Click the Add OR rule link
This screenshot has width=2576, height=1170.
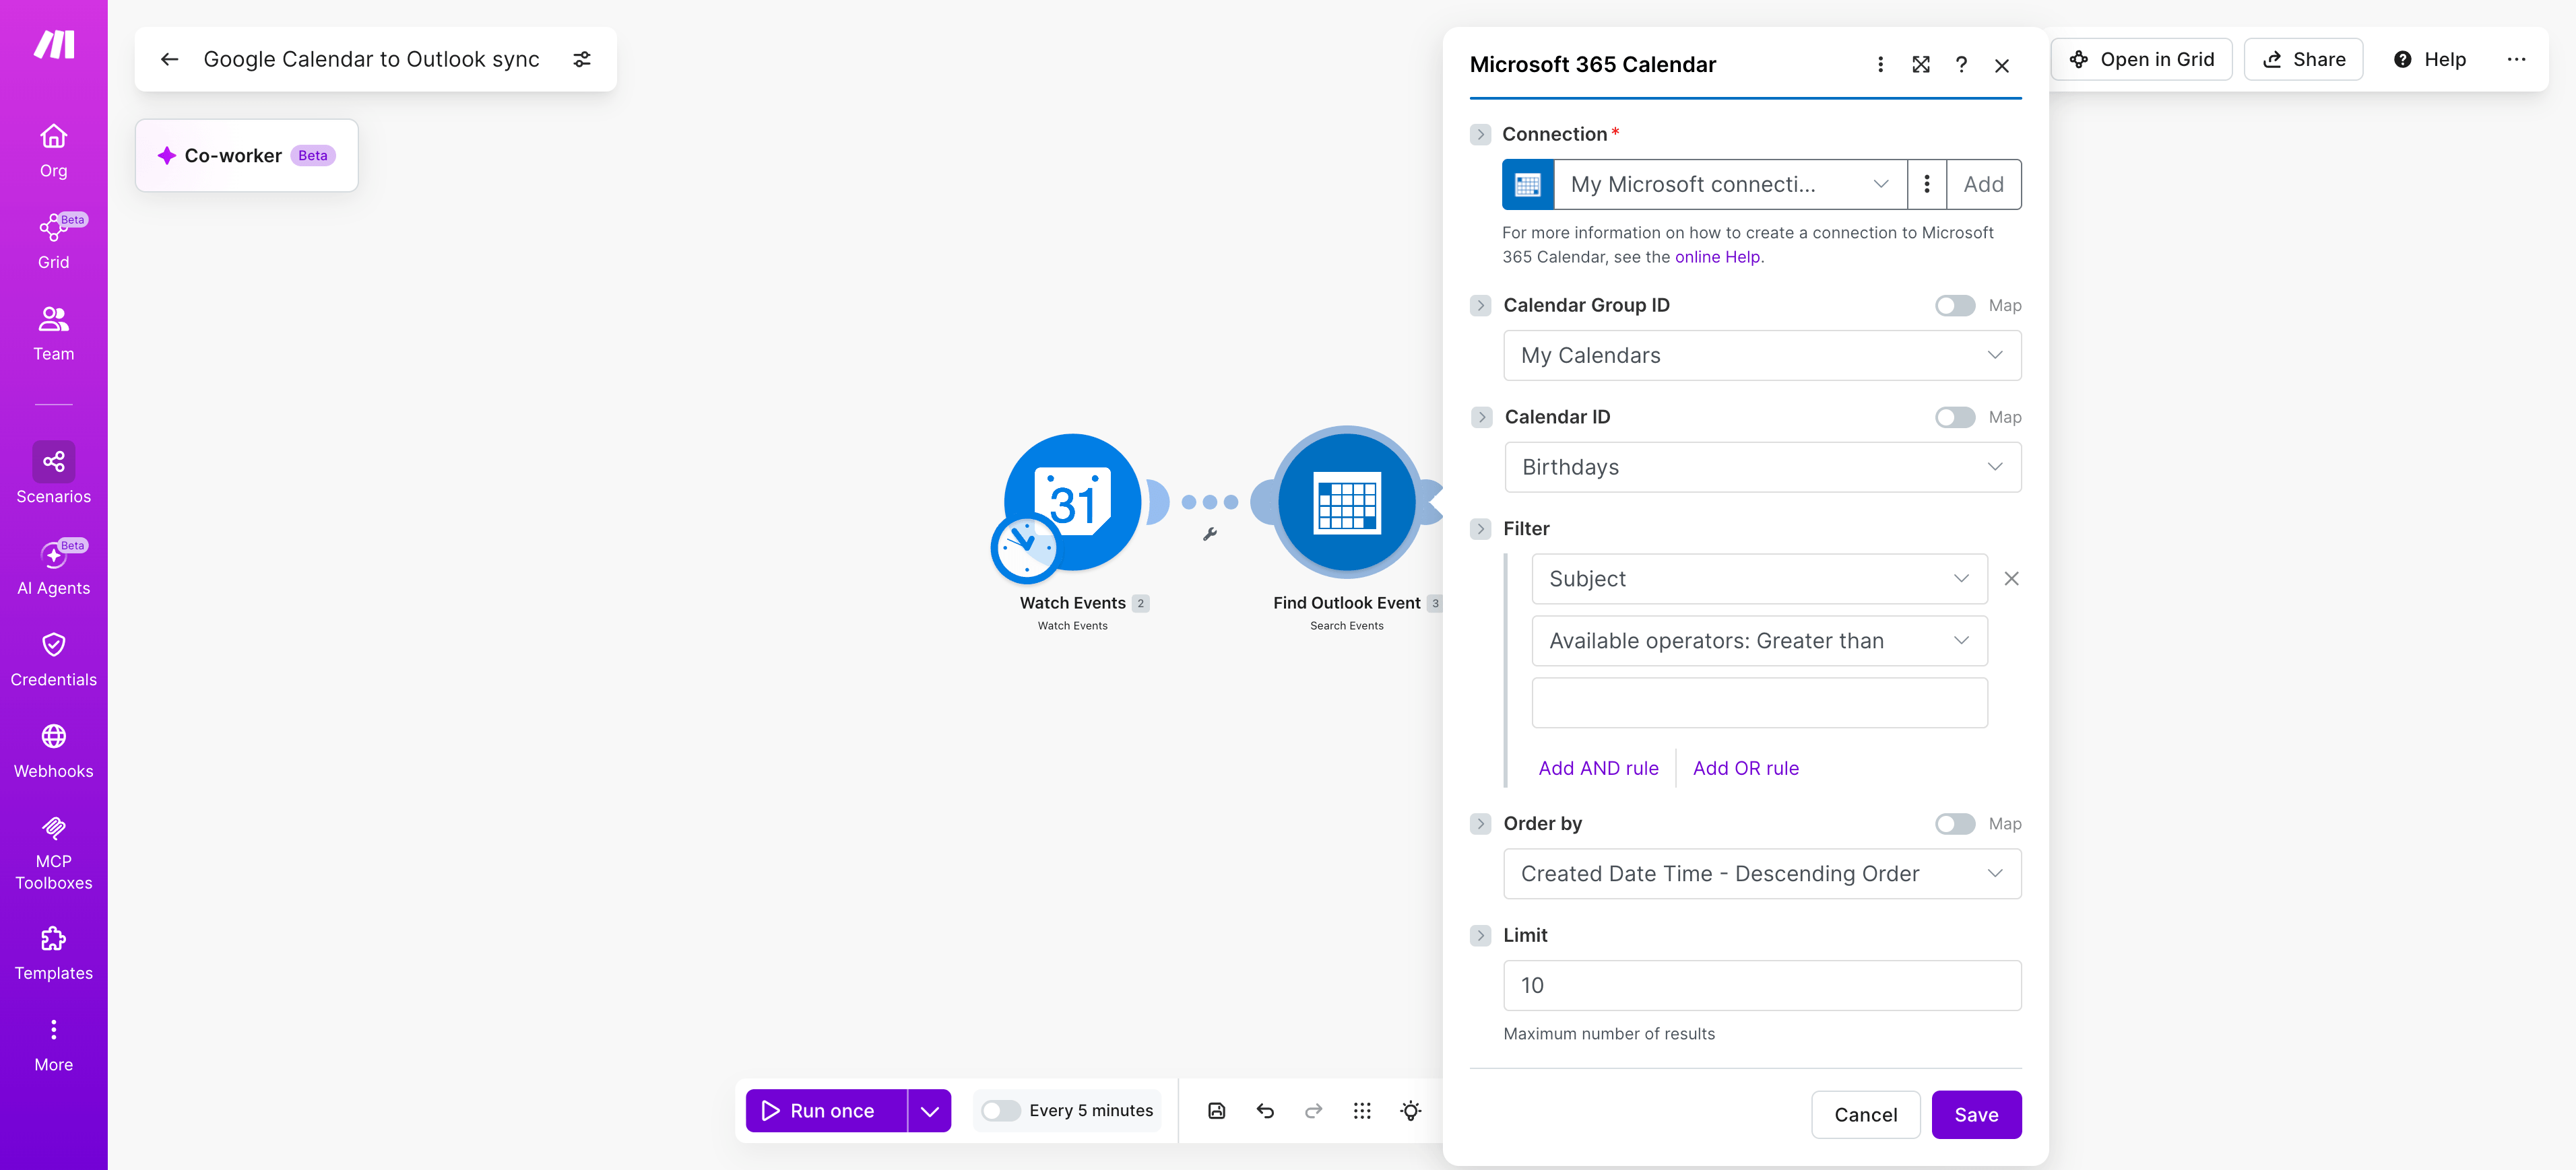pos(1745,768)
